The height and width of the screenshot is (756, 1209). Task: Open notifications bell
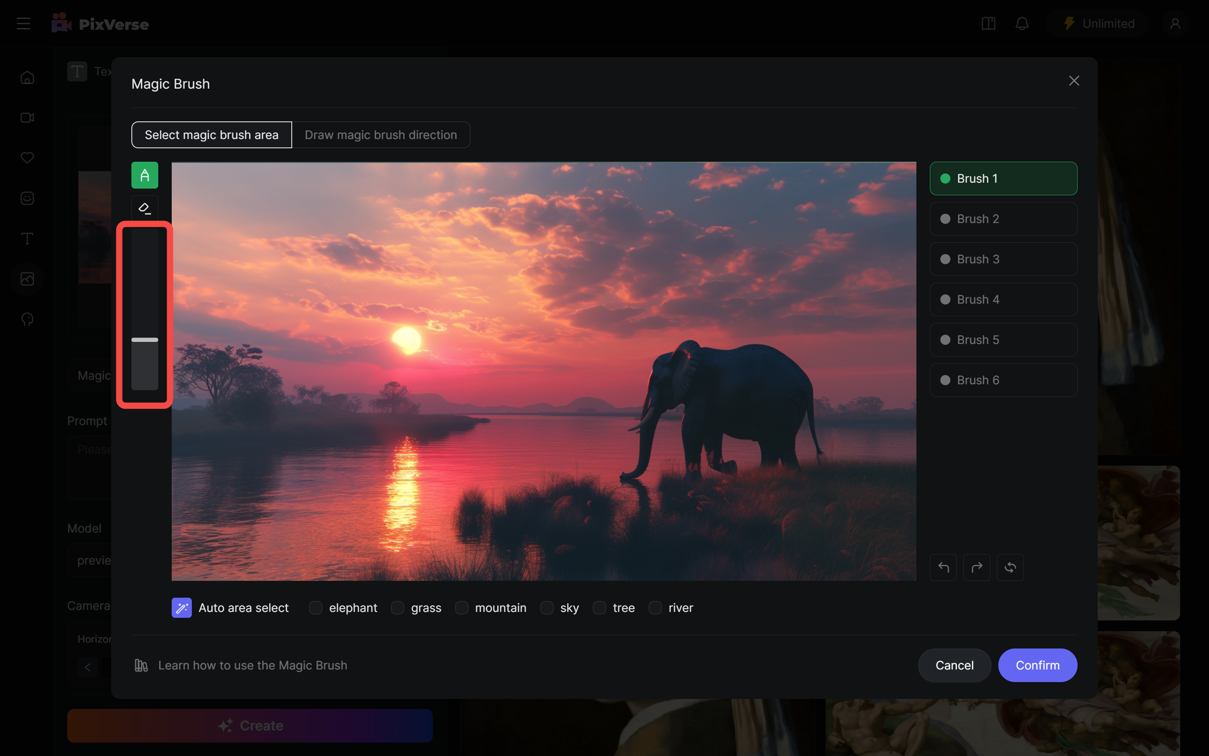coord(1022,24)
